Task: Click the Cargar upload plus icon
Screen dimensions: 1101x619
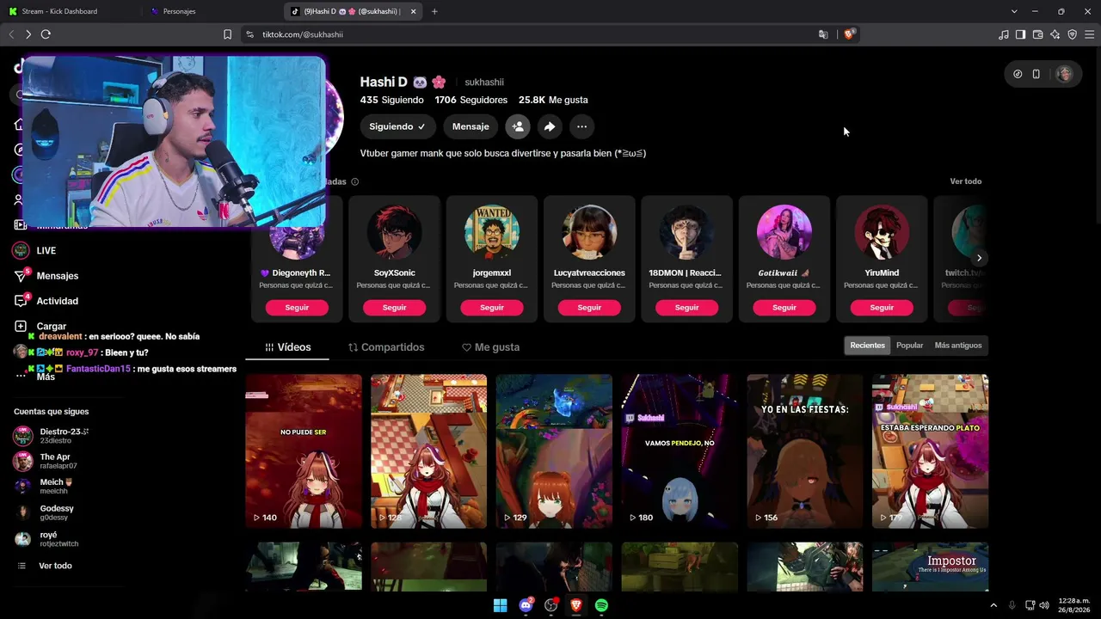Action: click(x=21, y=327)
